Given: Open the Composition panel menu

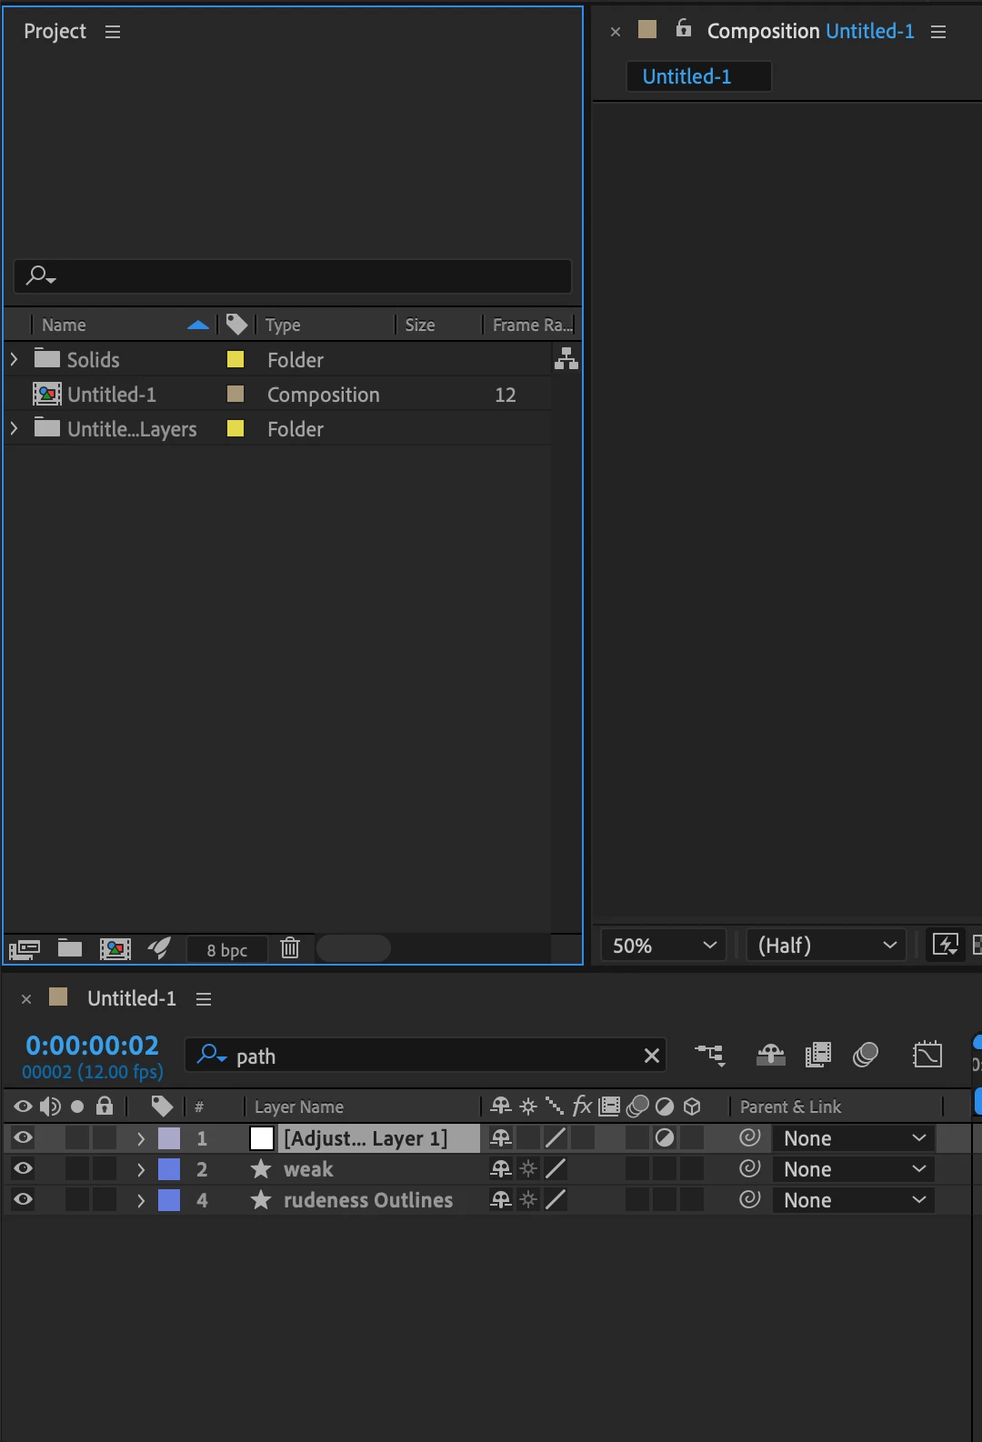Looking at the screenshot, I should coord(938,32).
